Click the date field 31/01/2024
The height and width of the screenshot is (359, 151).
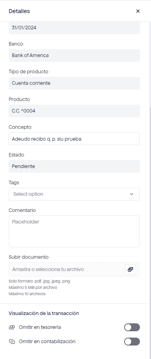[74, 28]
